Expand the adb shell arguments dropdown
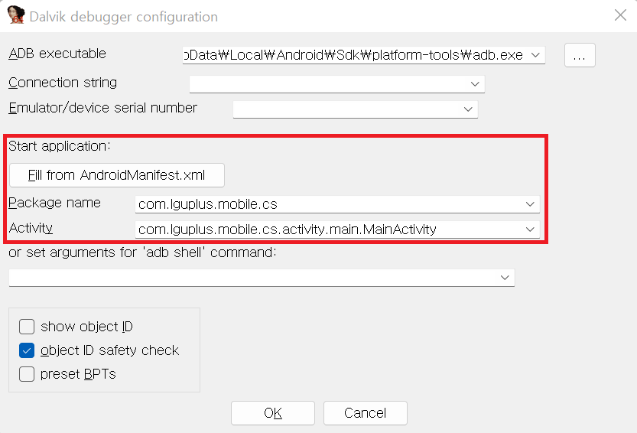The width and height of the screenshot is (637, 433). click(x=505, y=277)
